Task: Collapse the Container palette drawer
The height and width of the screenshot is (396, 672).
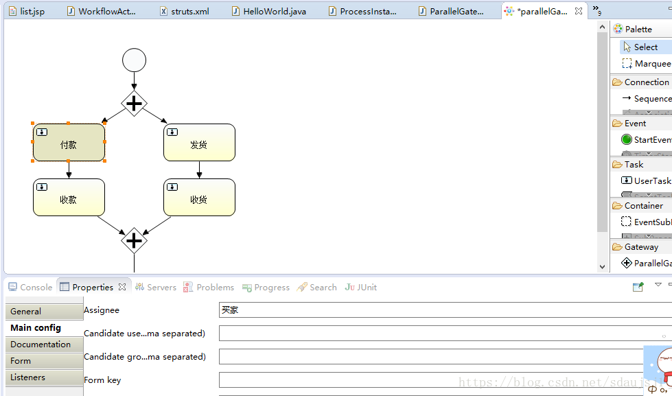Action: [641, 205]
